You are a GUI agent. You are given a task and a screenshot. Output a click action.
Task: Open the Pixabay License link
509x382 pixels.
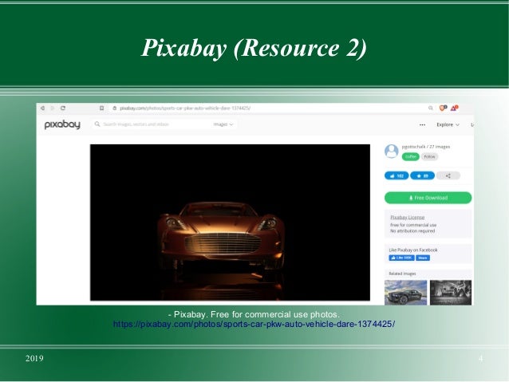point(408,217)
